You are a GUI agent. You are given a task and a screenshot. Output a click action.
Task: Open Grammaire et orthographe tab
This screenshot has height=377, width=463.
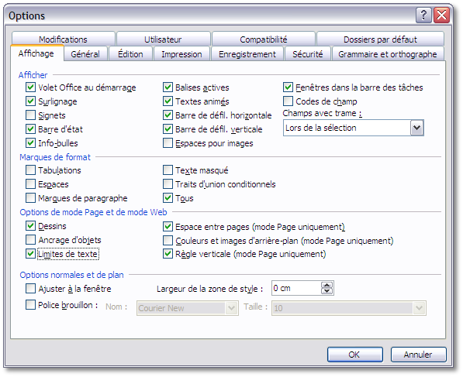pyautogui.click(x=388, y=54)
